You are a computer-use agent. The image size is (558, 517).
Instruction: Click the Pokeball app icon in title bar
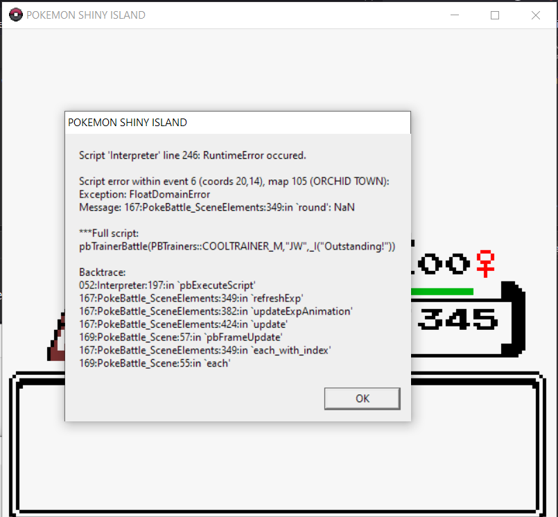tap(16, 15)
